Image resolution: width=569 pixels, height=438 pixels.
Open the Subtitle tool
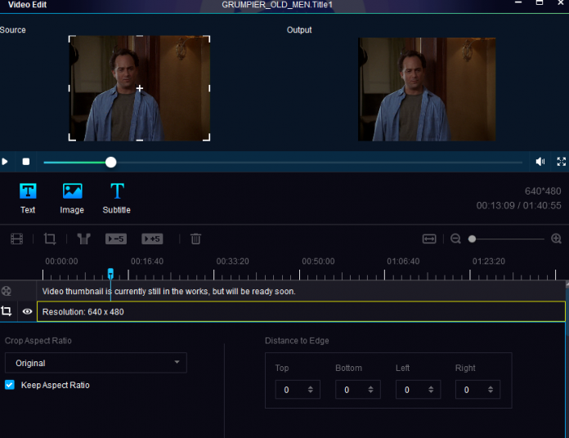coord(117,199)
